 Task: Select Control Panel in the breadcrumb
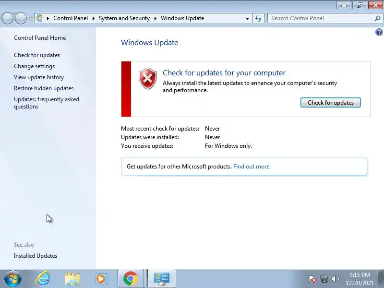(71, 18)
